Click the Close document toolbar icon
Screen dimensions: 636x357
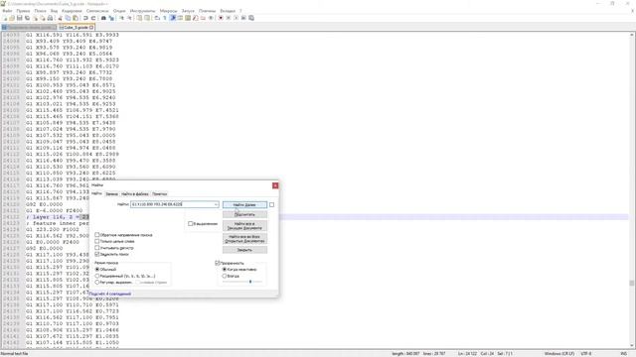(36, 18)
